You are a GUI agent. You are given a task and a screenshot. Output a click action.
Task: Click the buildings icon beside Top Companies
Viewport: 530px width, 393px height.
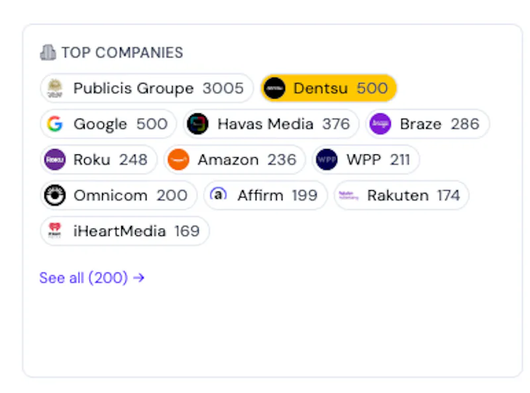click(48, 52)
